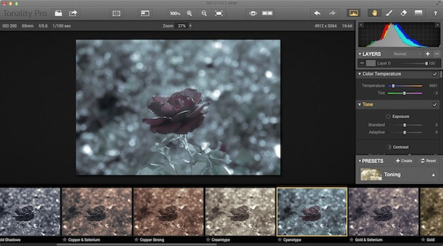443x246 pixels.
Task: Adjust the Tint slider
Action: coord(405,93)
